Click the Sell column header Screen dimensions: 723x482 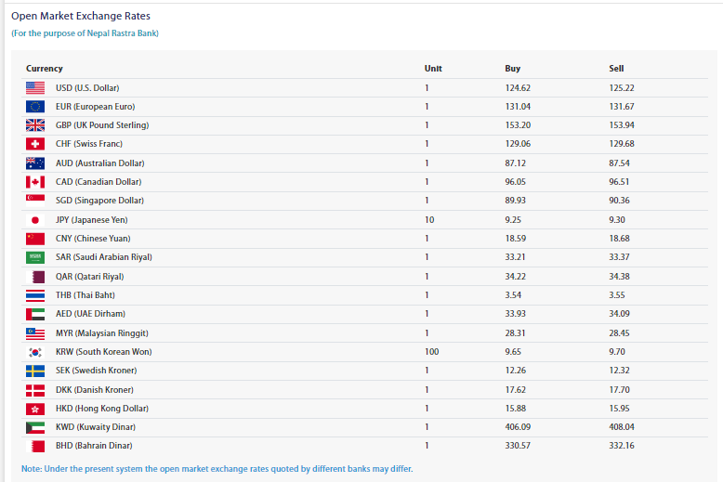pyautogui.click(x=616, y=69)
